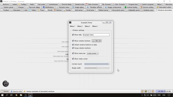Open the Popups tab

coord(20,7)
